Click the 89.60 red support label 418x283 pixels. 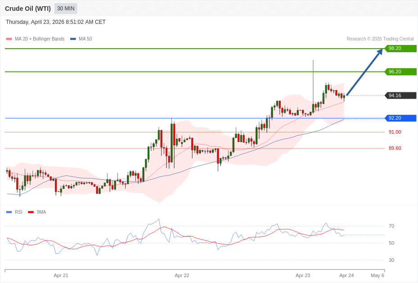click(x=395, y=148)
